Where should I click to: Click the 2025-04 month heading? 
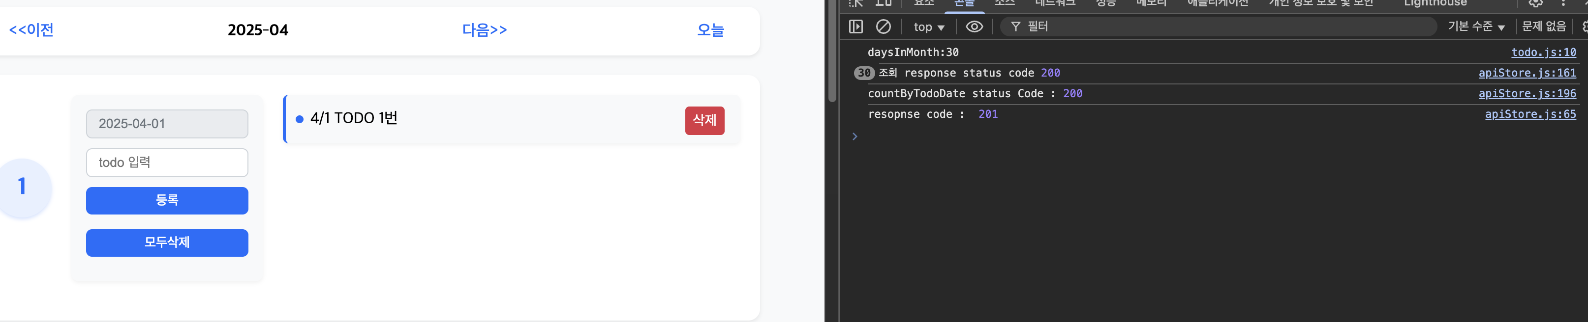click(258, 29)
